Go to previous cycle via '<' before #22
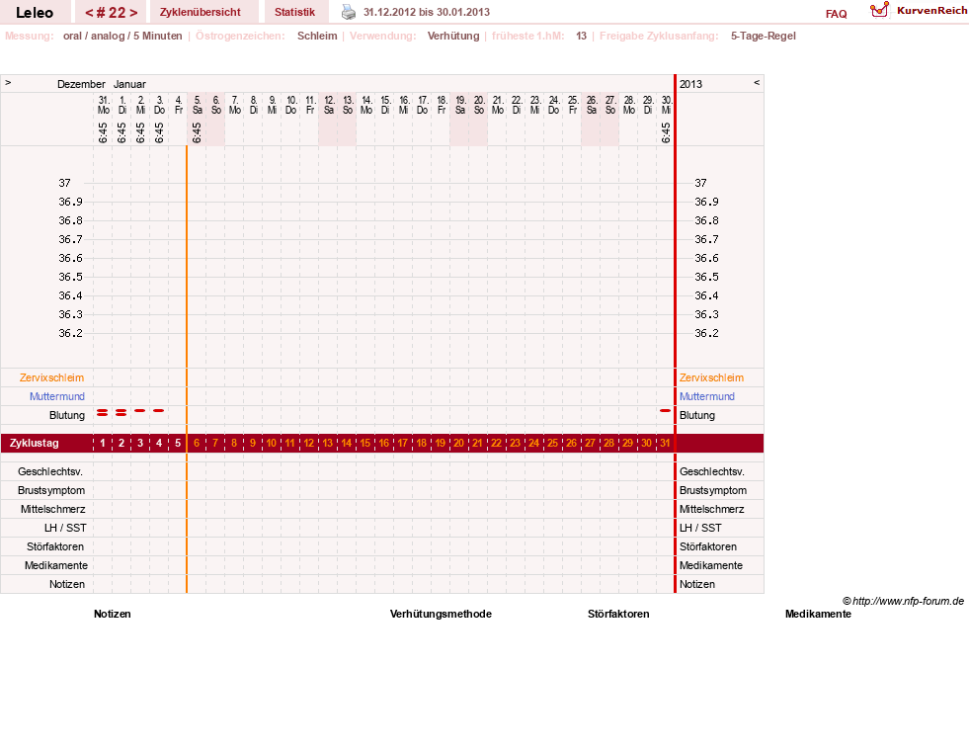This screenshot has width=969, height=751. click(x=90, y=13)
